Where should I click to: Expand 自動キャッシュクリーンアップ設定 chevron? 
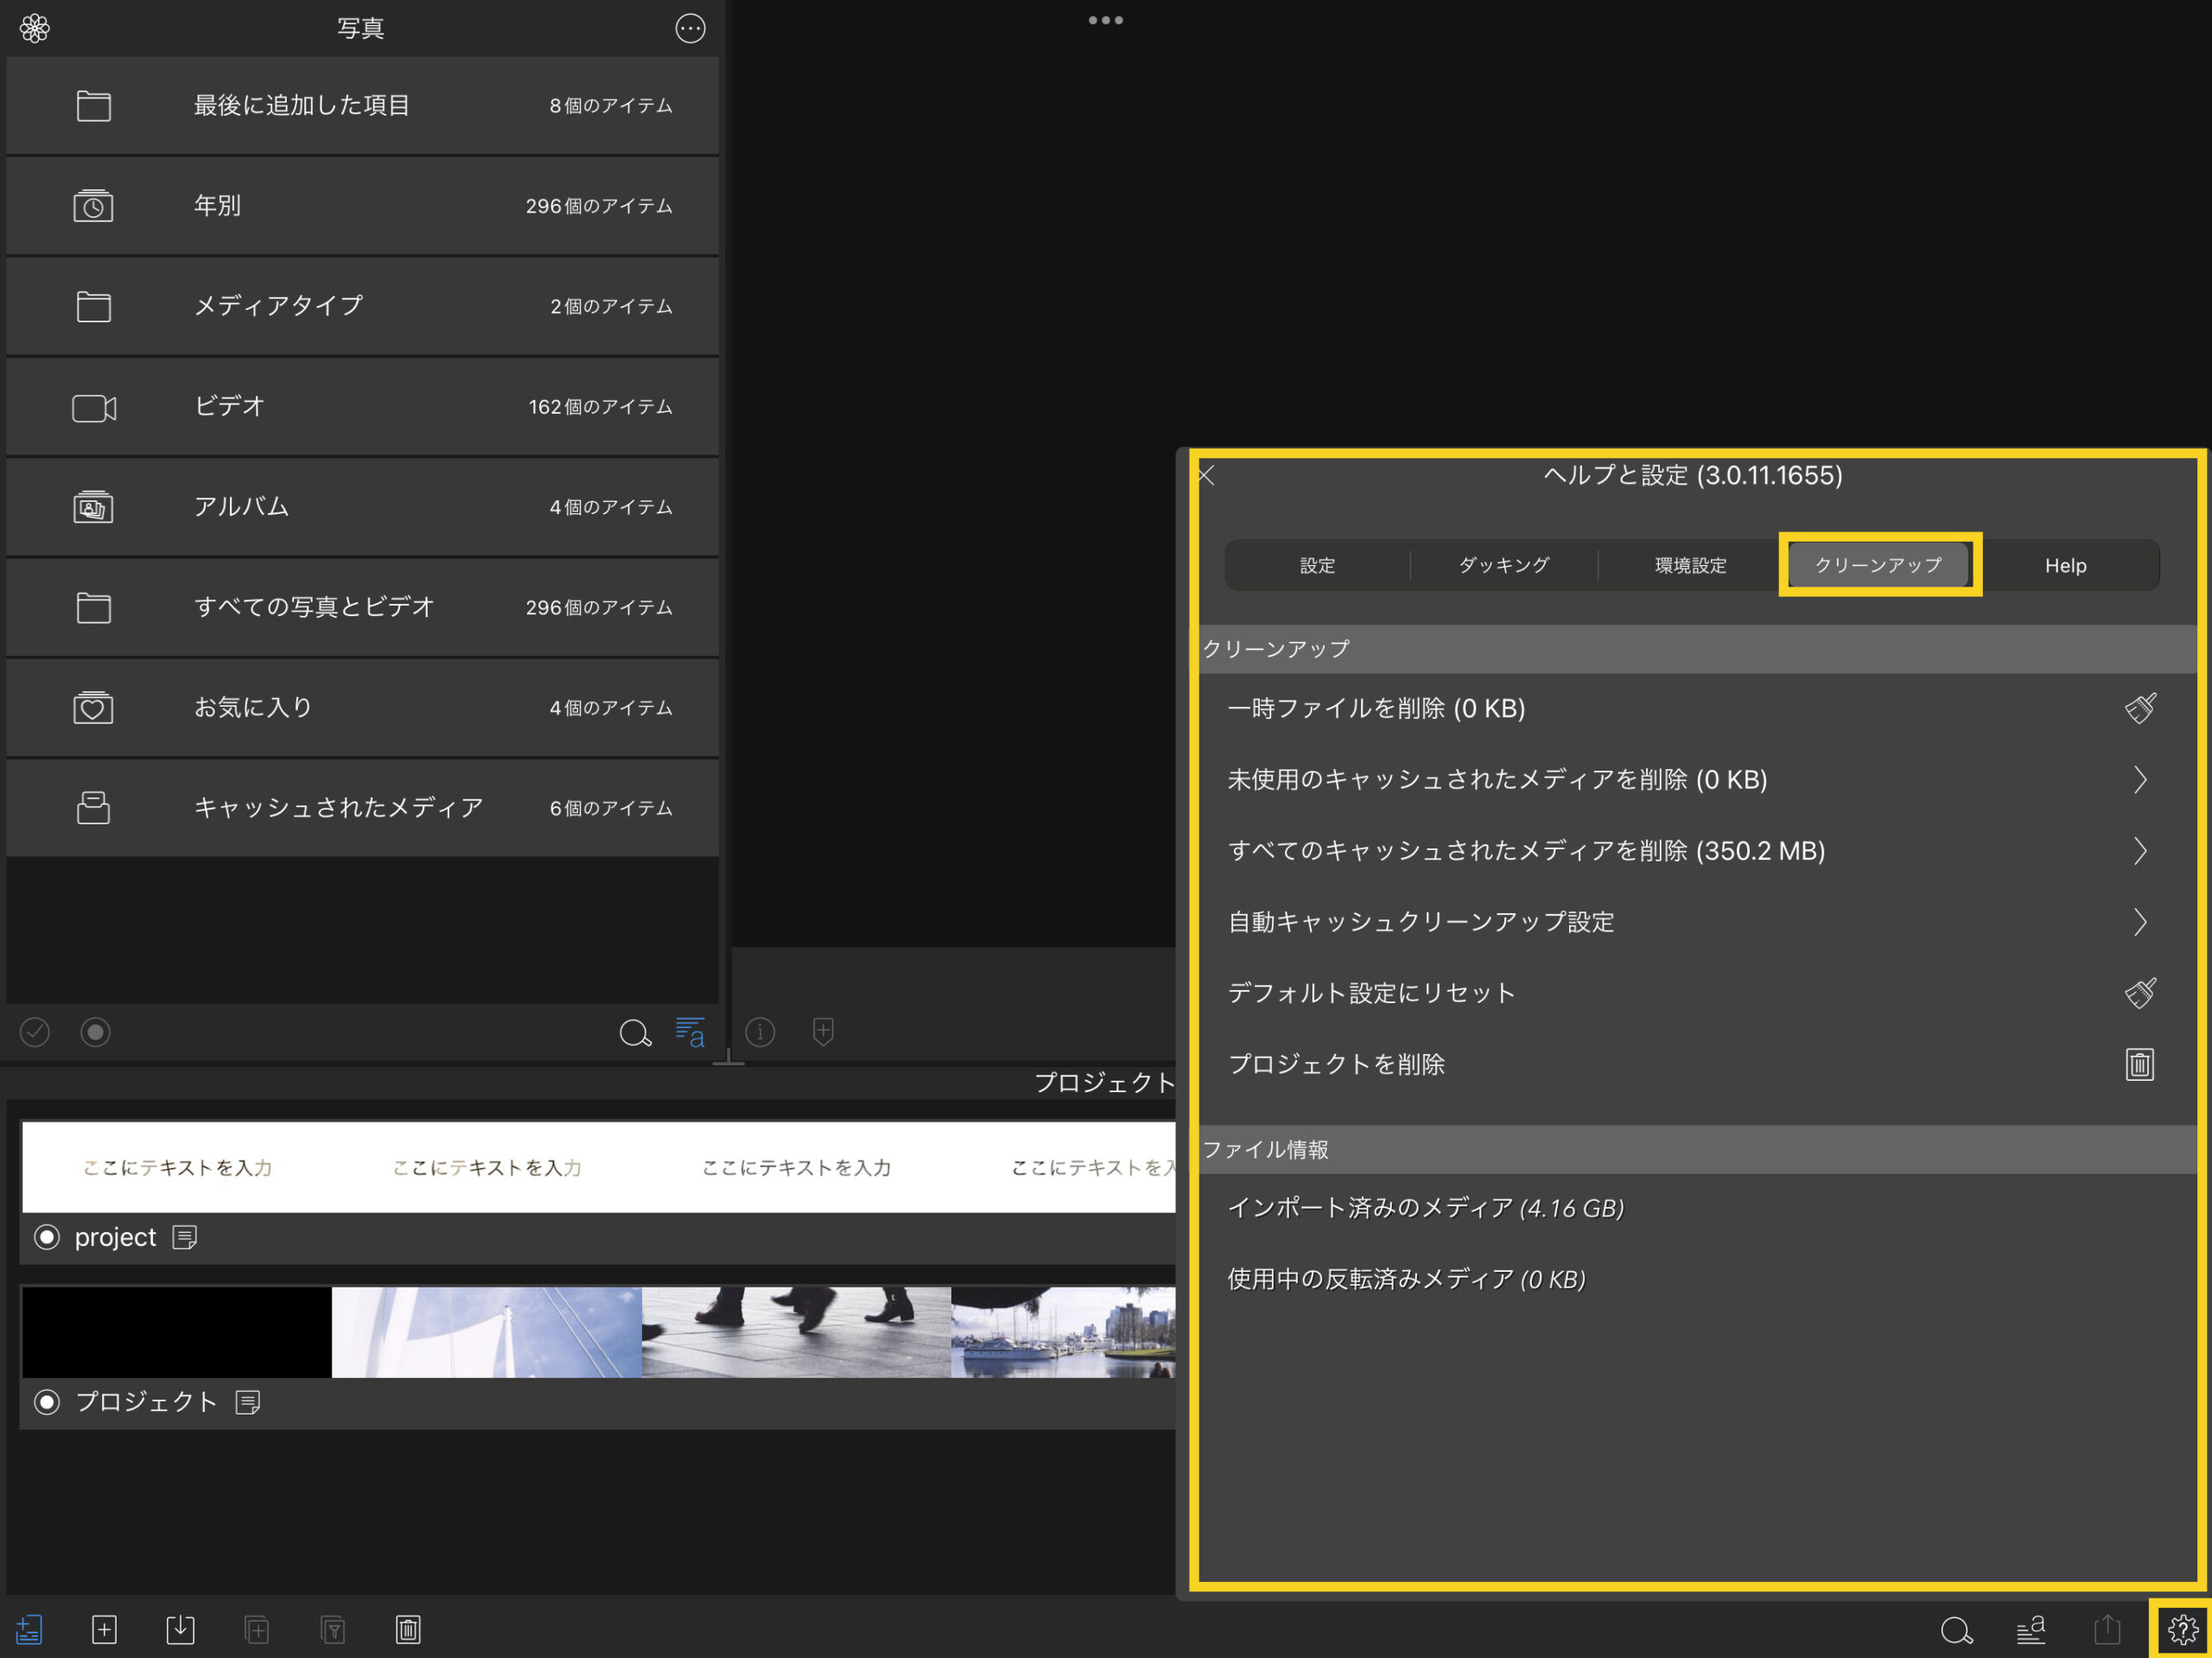click(x=2140, y=922)
